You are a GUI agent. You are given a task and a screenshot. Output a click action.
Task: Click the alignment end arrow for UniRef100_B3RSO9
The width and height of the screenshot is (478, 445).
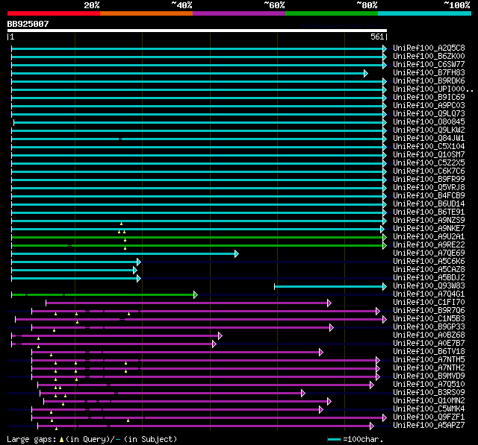[303, 394]
